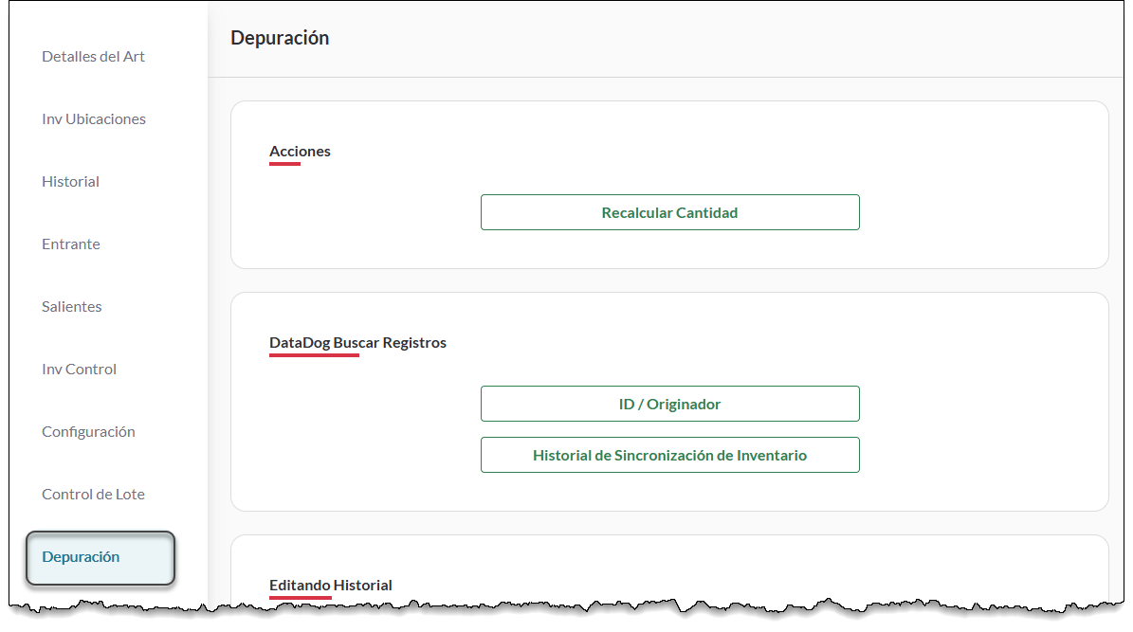Open the Detalles del Art section

click(93, 57)
